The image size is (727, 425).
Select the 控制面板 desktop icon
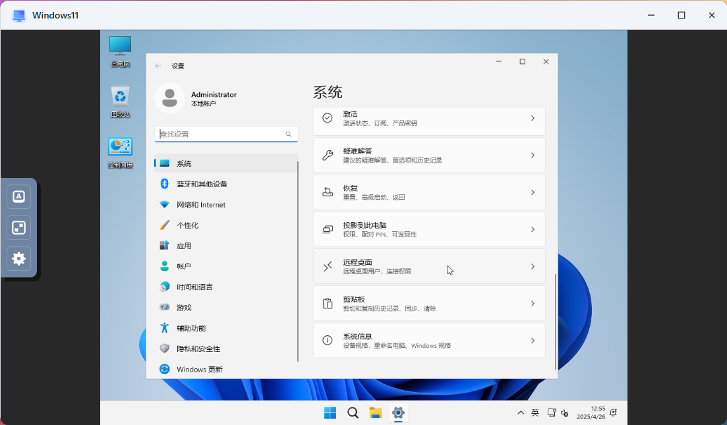120,152
